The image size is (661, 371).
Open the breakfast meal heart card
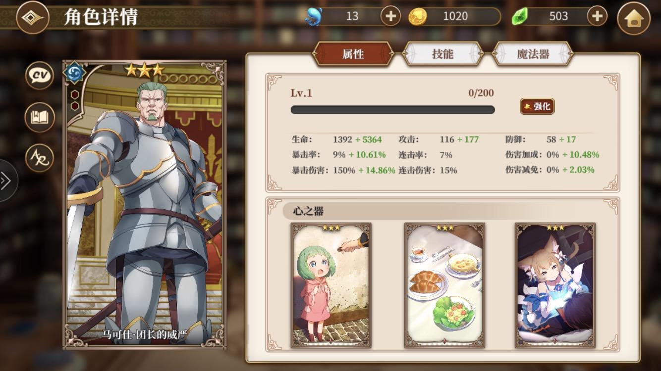[x=444, y=285]
